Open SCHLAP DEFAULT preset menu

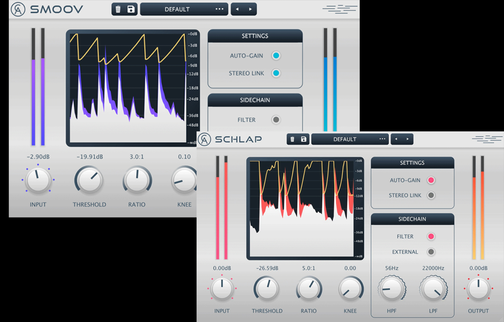(x=350, y=139)
